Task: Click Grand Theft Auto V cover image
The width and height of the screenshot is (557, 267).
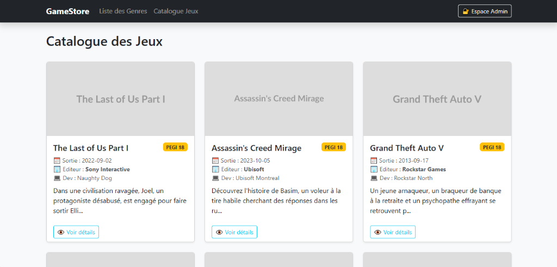Action: tap(437, 99)
